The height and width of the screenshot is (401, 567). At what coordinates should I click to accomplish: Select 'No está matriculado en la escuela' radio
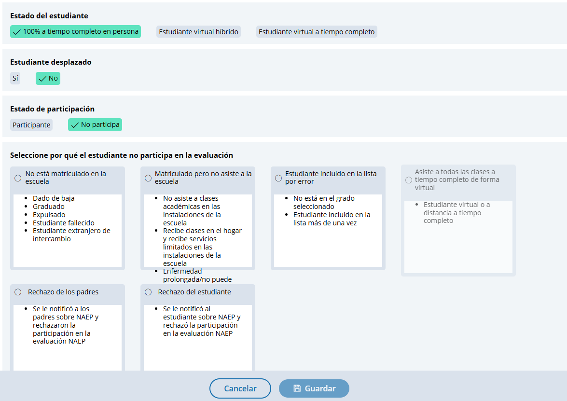(x=18, y=178)
